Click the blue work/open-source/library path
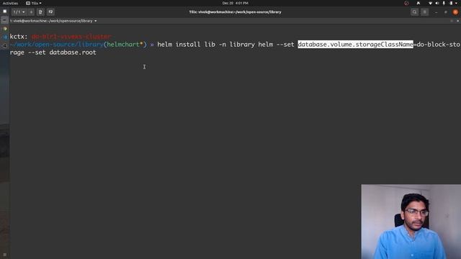This screenshot has width=461, height=259. 56,45
